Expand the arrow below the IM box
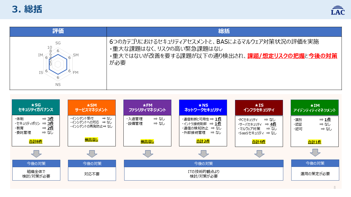The width and height of the screenshot is (351, 197). point(315,153)
